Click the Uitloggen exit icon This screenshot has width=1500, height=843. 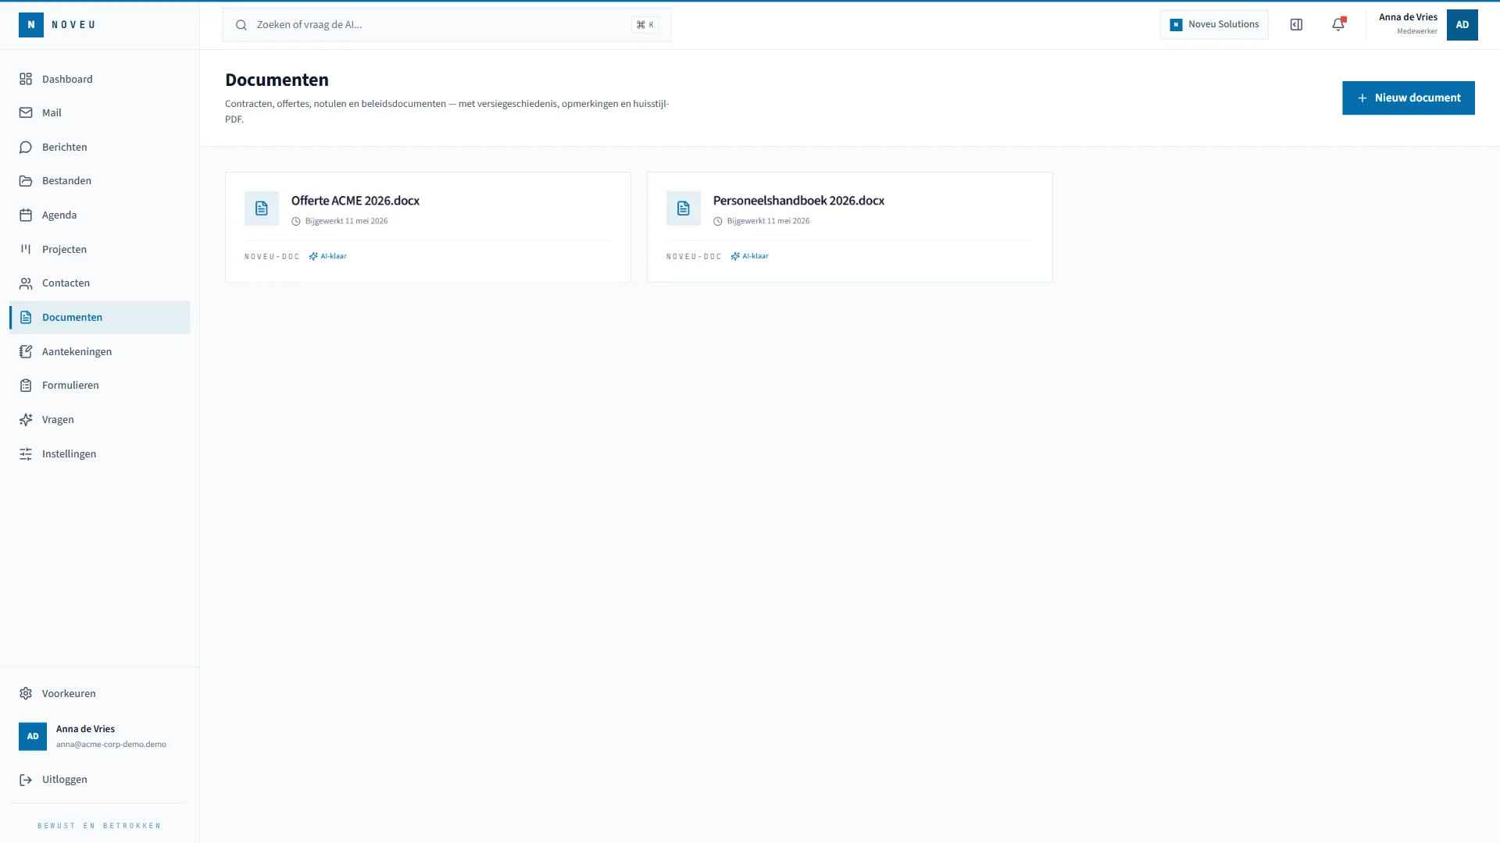(26, 779)
